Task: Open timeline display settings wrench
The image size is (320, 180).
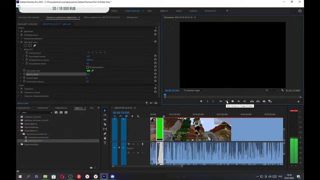Action: tap(138, 116)
